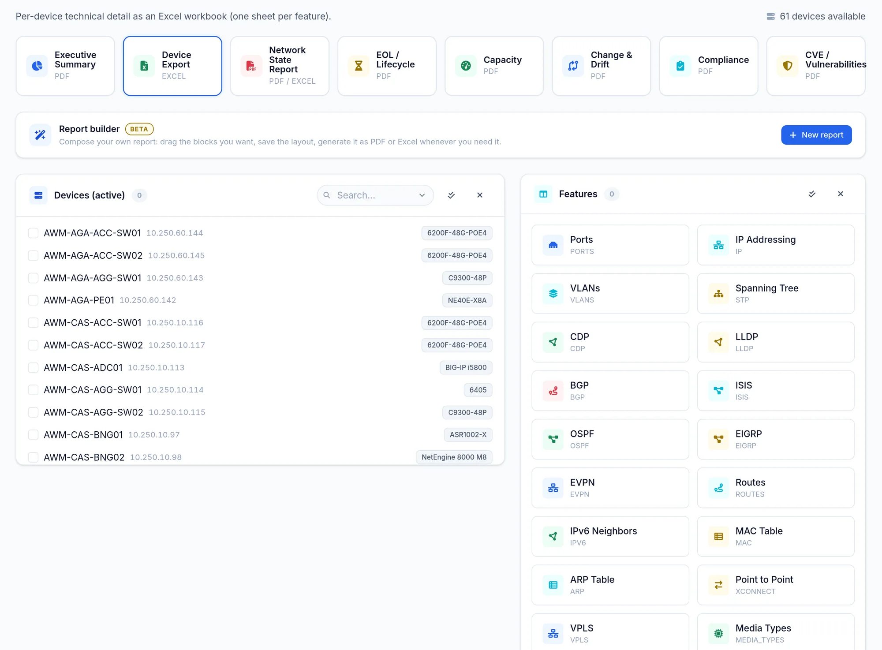Click the VLANs layers icon
This screenshot has width=882, height=650.
553,294
